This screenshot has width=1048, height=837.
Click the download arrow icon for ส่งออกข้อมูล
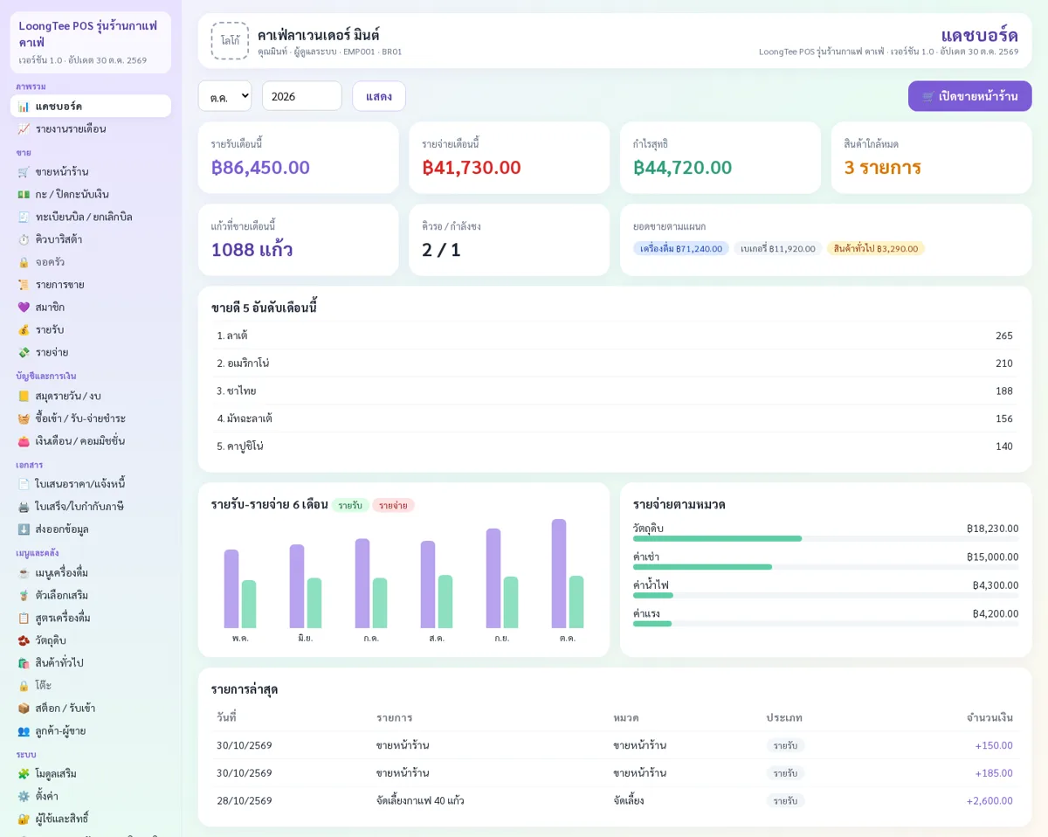(24, 529)
